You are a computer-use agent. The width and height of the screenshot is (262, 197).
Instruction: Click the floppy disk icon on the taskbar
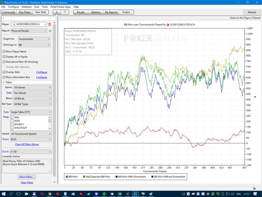pyautogui.click(x=34, y=194)
